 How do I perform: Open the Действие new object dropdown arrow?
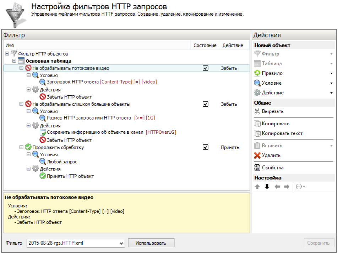pyautogui.click(x=331, y=93)
